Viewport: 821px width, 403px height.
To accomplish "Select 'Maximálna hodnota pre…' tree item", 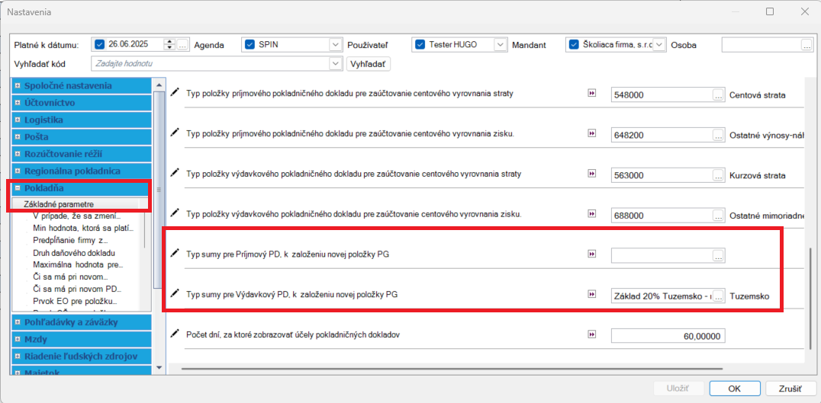I will [78, 265].
